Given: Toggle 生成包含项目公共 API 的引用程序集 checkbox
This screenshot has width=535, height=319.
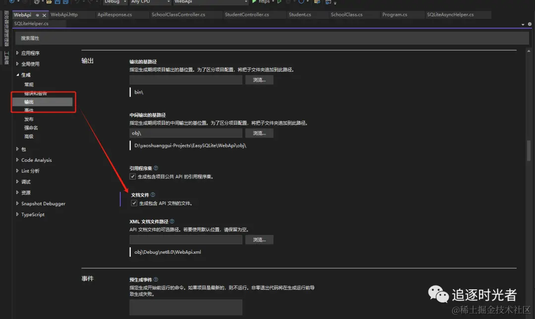Looking at the screenshot, I should [133, 176].
